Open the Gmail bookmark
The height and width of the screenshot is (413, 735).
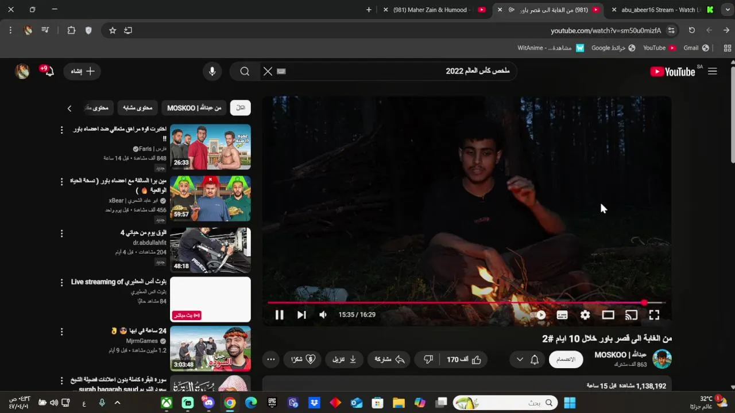pos(696,48)
